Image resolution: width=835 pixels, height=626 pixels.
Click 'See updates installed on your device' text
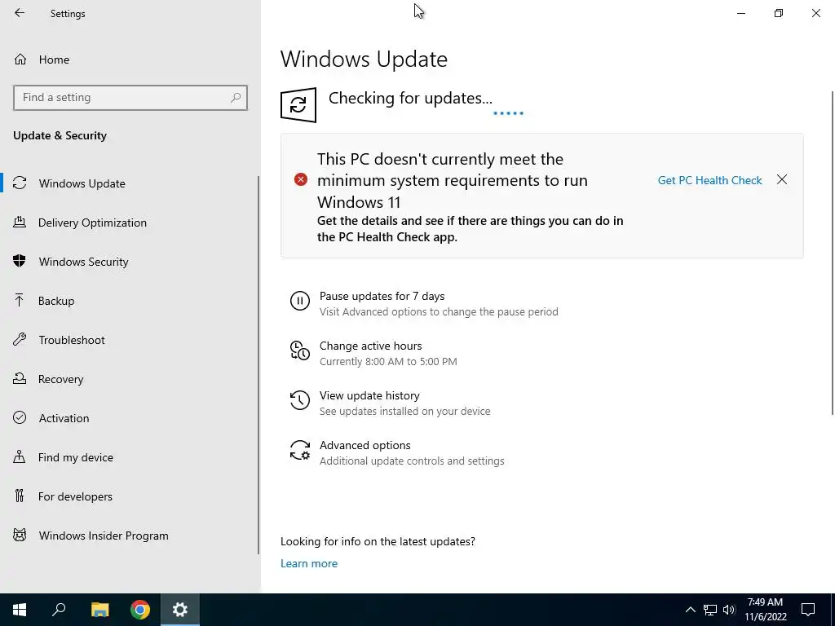point(404,411)
